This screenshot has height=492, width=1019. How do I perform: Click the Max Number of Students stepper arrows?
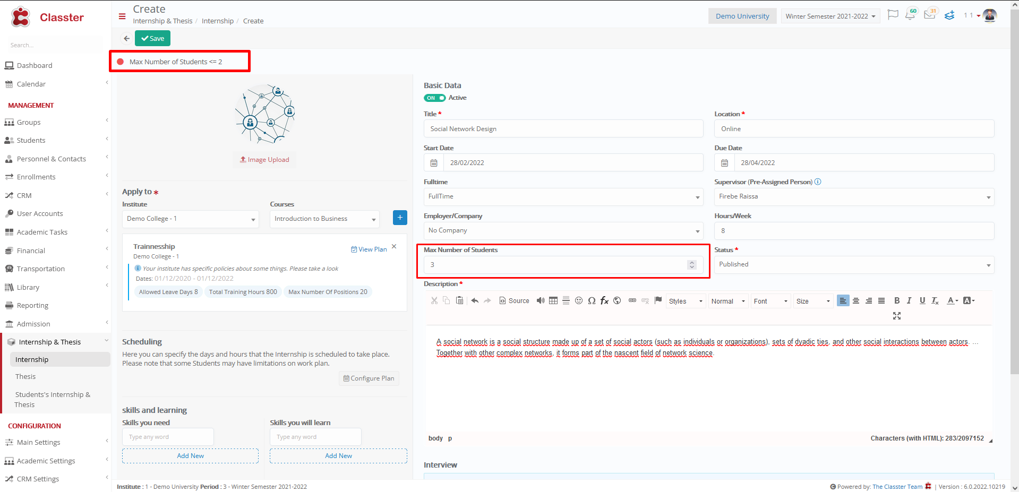(x=691, y=264)
